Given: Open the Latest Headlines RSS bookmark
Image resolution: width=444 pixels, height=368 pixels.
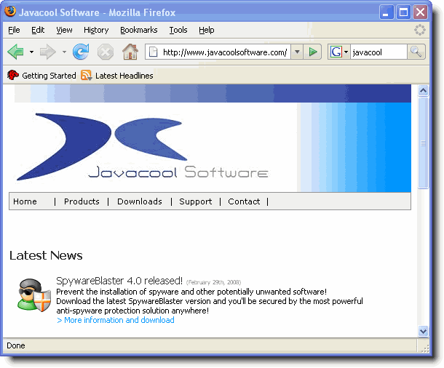Looking at the screenshot, I should pos(117,75).
